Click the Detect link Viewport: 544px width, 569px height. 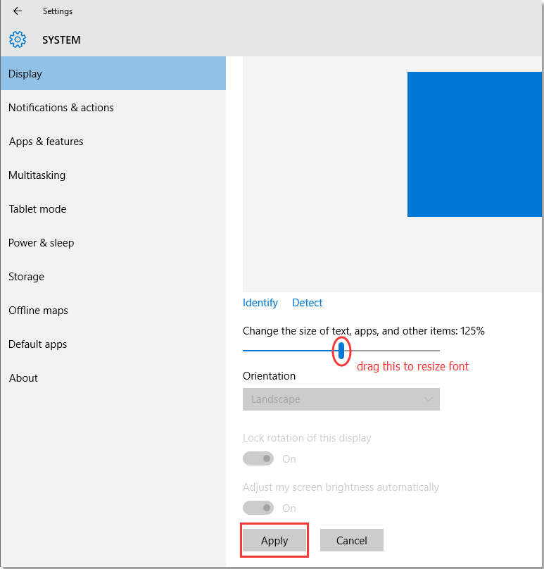pos(307,303)
